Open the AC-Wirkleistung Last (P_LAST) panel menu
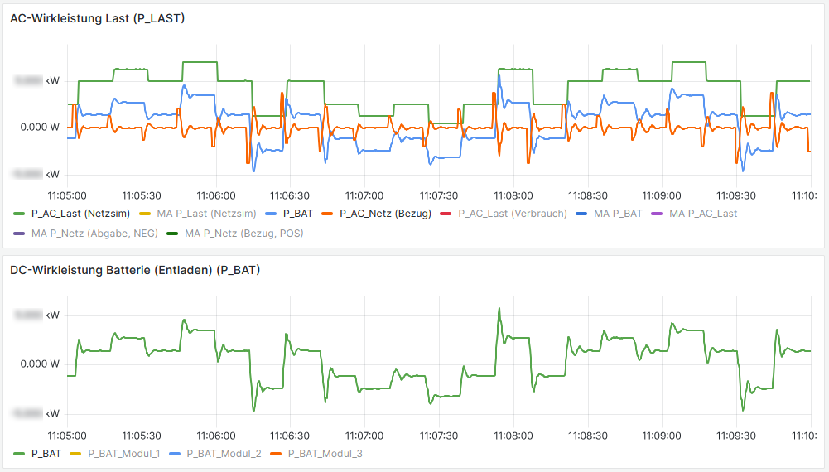 (97, 18)
